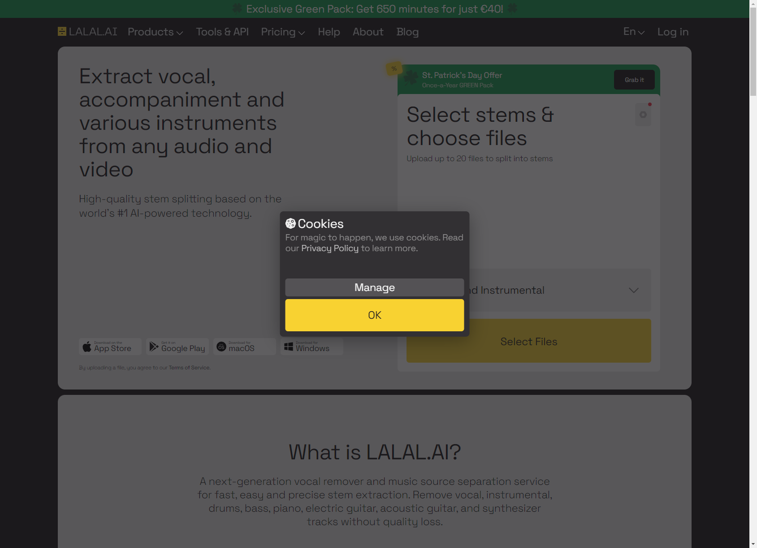Open the Terms of Service link
The height and width of the screenshot is (548, 757).
pos(189,368)
